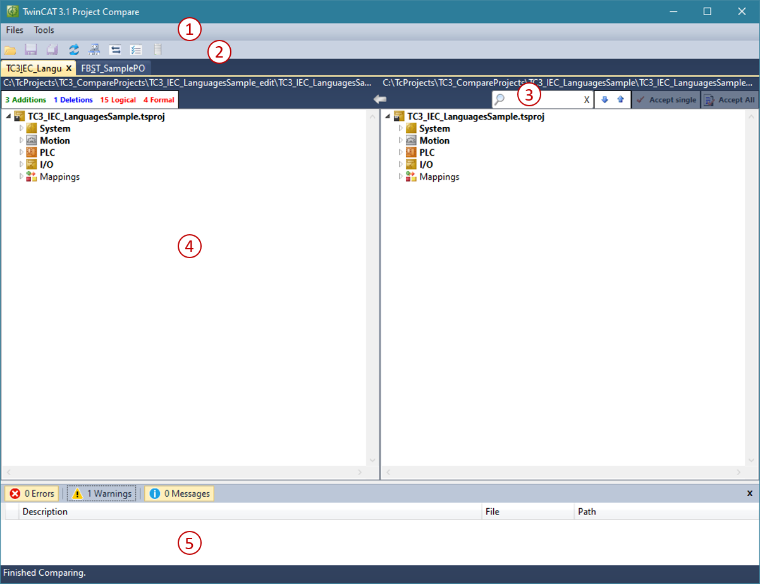Expand I/O node in left tree
The image size is (760, 584).
point(21,165)
